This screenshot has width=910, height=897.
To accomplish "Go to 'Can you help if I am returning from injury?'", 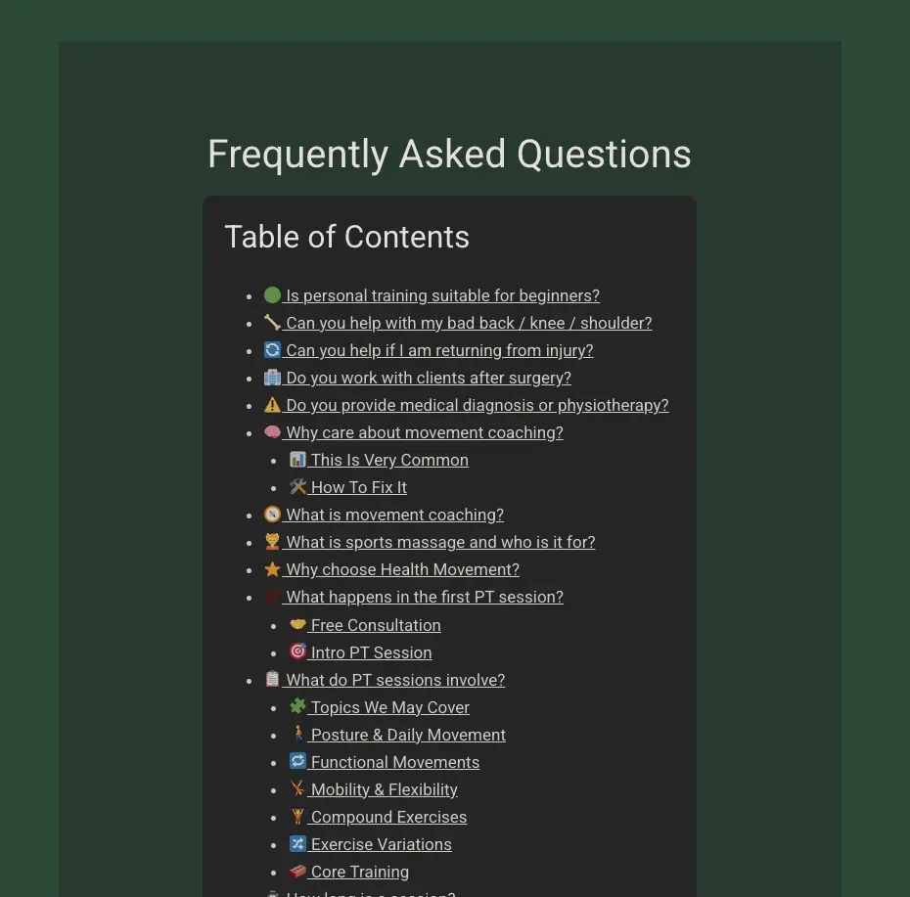I will [439, 350].
